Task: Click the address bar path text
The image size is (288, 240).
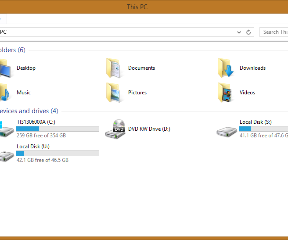Action: 4,32
